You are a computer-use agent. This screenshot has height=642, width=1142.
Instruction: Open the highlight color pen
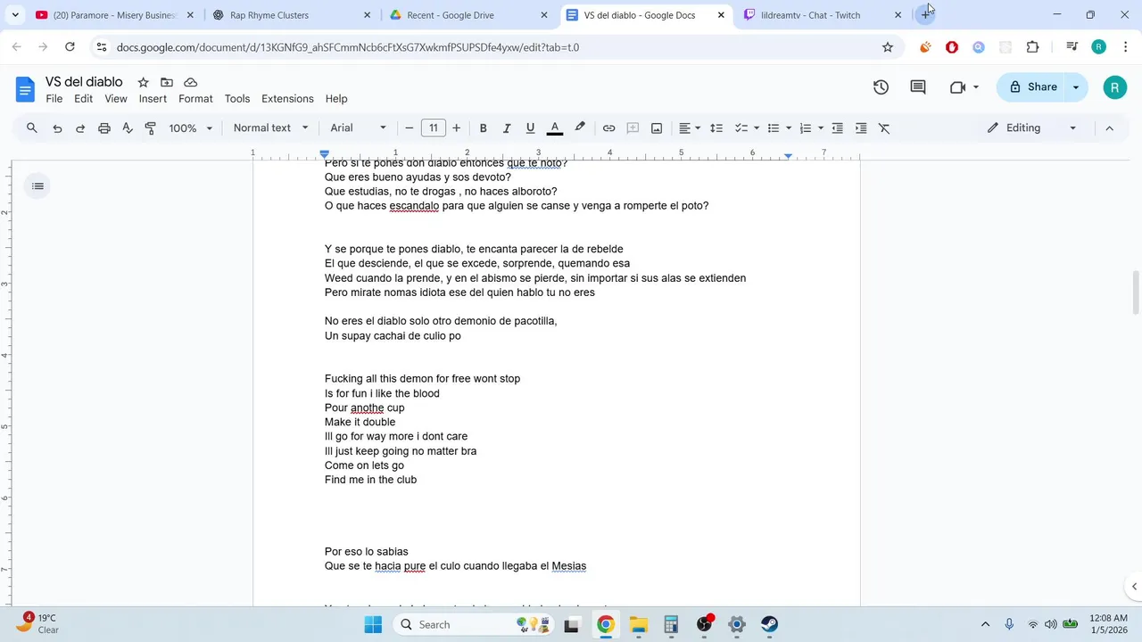point(580,128)
